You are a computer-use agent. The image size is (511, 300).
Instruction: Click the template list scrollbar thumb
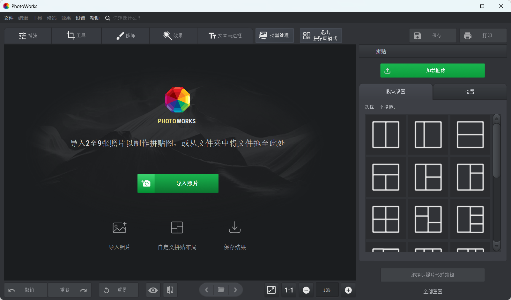tap(497, 150)
